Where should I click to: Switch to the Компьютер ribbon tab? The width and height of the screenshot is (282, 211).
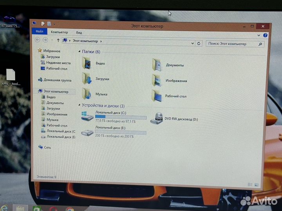tap(60, 32)
